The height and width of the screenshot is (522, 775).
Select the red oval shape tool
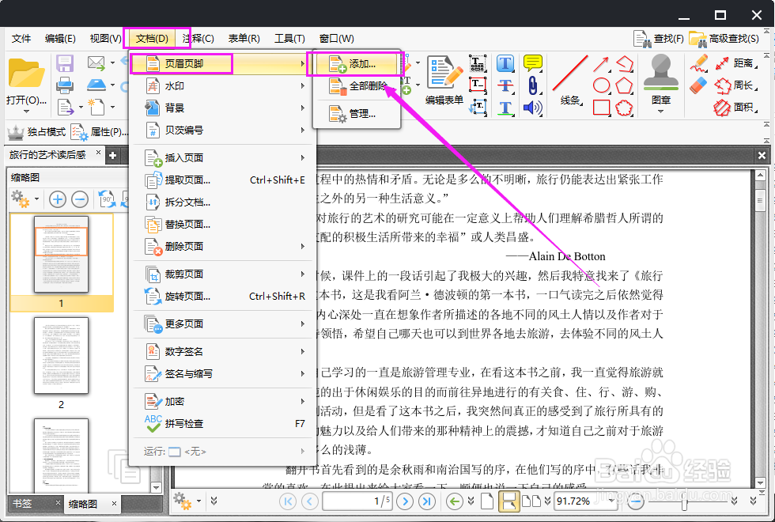point(601,85)
